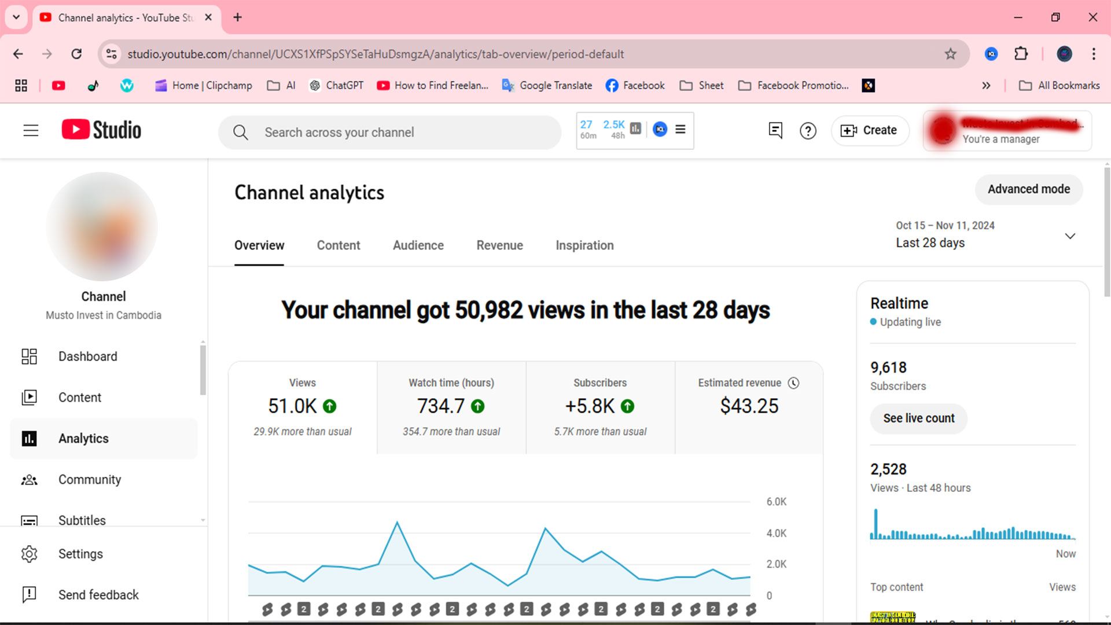Image resolution: width=1111 pixels, height=625 pixels.
Task: Open the extension widget's three-line menu
Action: point(680,129)
